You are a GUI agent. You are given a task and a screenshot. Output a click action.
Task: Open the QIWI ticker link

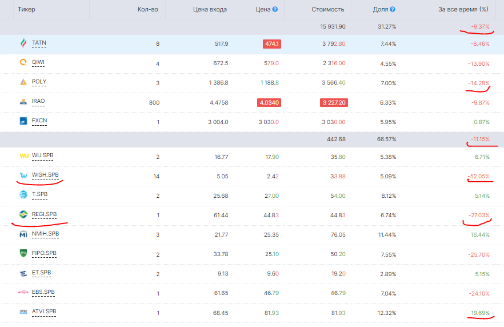click(x=38, y=62)
